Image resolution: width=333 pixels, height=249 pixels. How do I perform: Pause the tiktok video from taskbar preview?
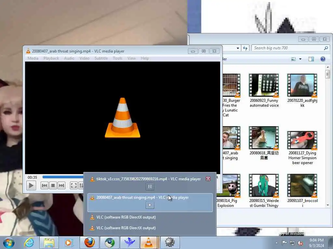[x=150, y=186]
